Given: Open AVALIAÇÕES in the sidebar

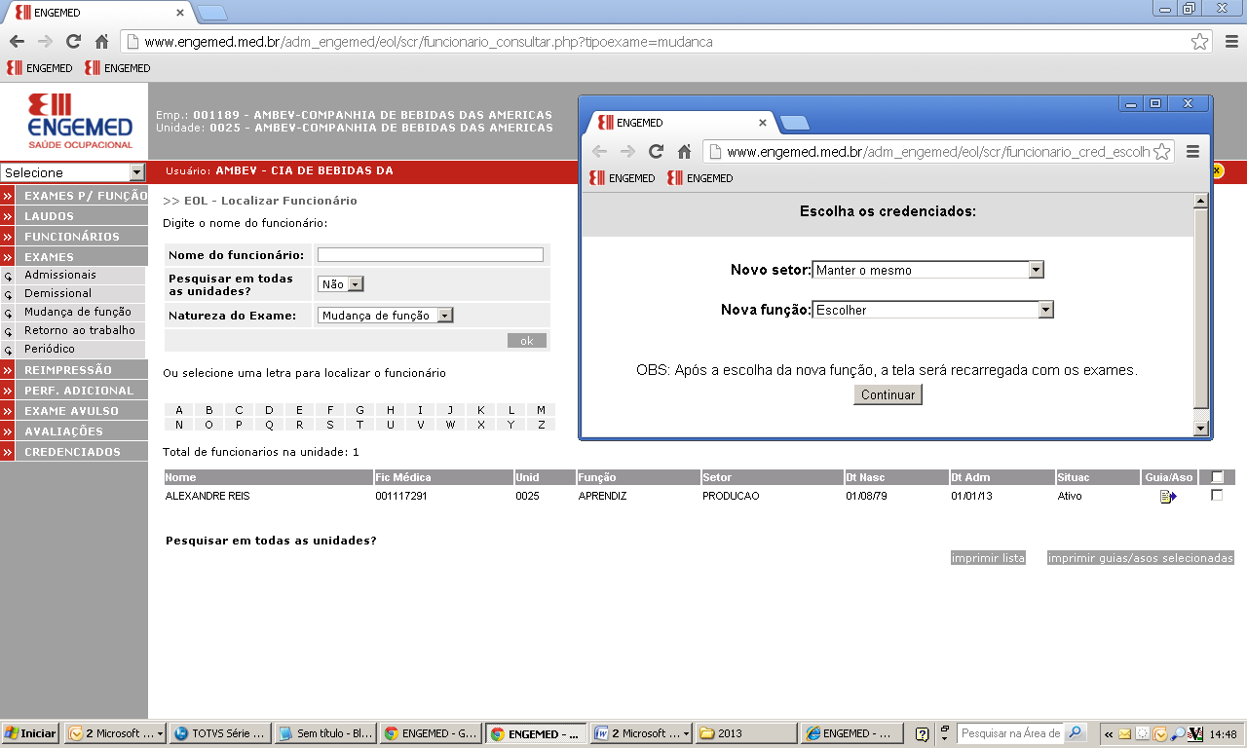Looking at the screenshot, I should pos(74,431).
